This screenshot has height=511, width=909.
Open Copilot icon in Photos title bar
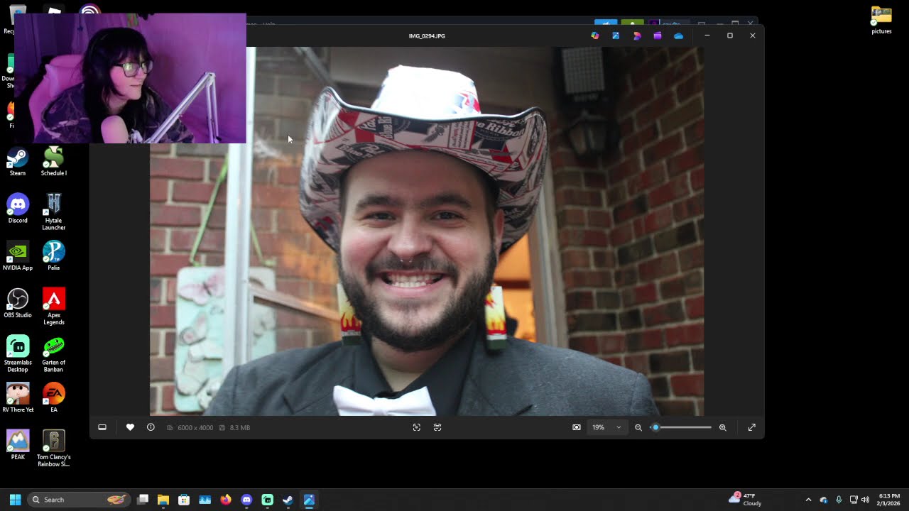(x=595, y=35)
